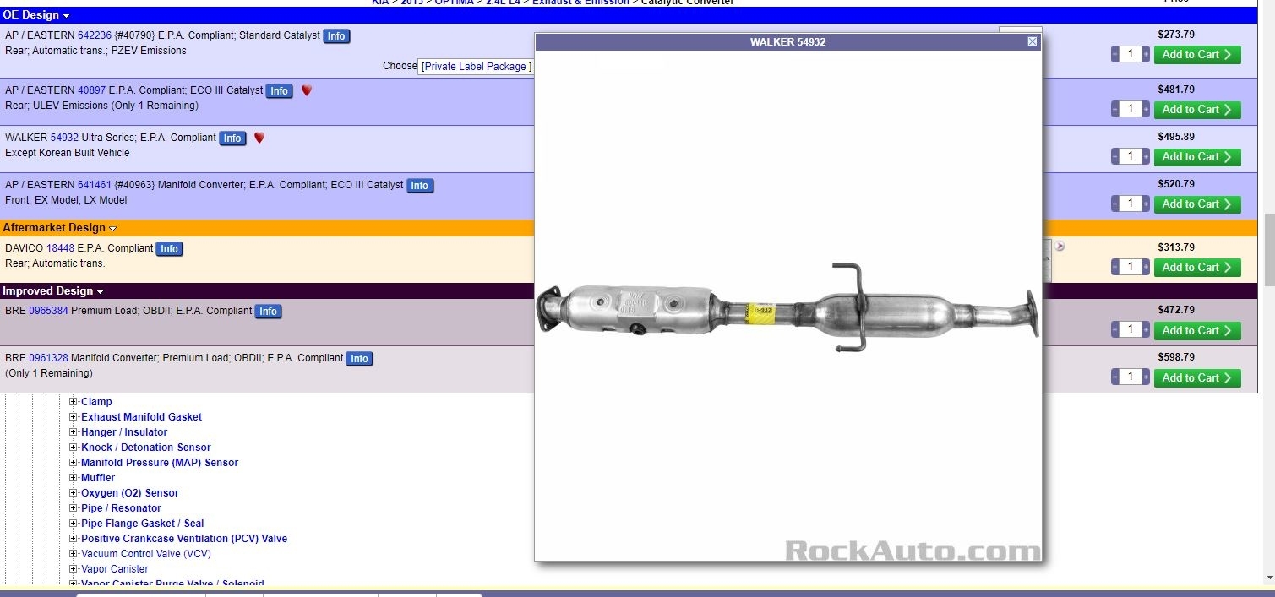Increase quantity for the $481.79 item
Viewport: 1275px width, 597px height.
(x=1146, y=109)
